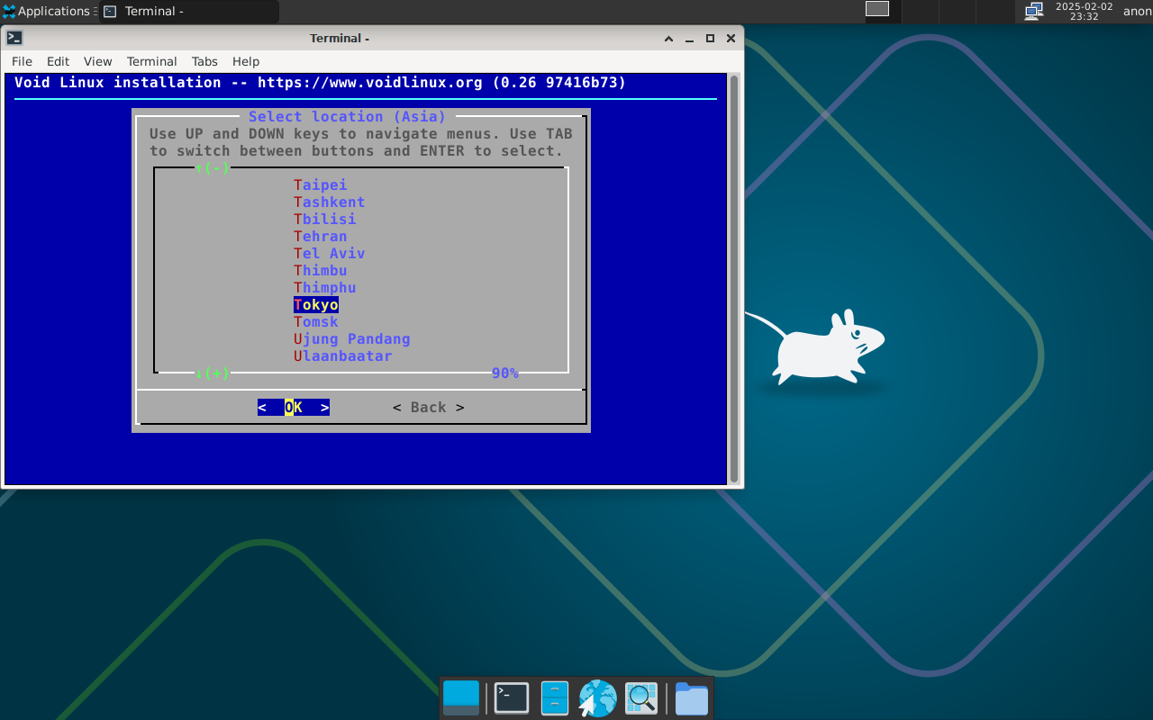Image resolution: width=1153 pixels, height=720 pixels.
Task: Open the Help menu
Action: pyautogui.click(x=246, y=61)
